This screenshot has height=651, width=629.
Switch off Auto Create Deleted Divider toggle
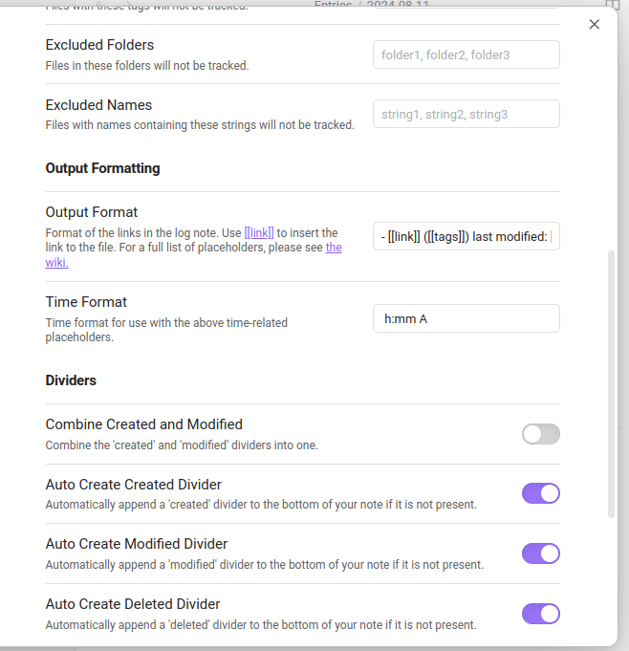(540, 614)
